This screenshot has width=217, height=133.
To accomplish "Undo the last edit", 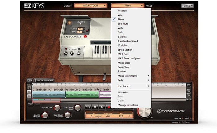I will 31,105.
